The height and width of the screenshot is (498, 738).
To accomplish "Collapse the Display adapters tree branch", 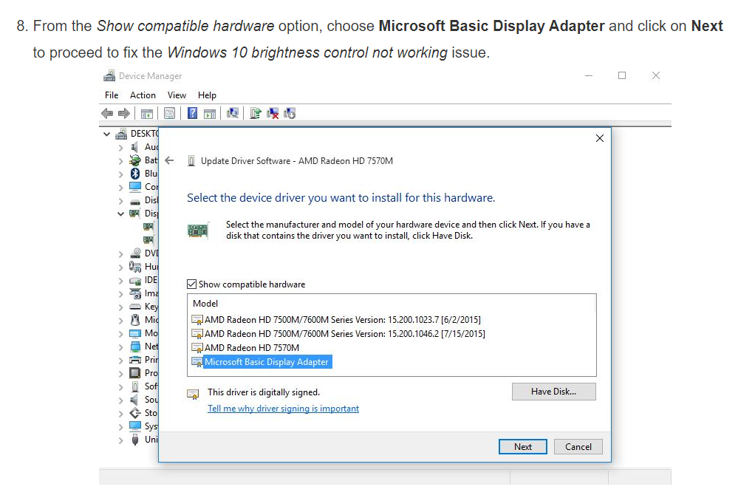I will click(121, 213).
